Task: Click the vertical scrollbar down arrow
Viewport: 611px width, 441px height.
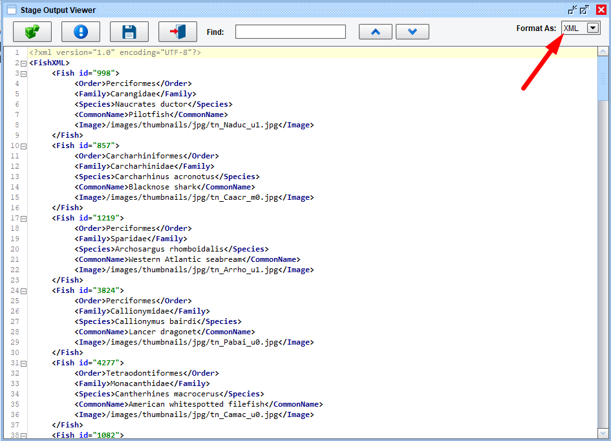Action: 603,433
